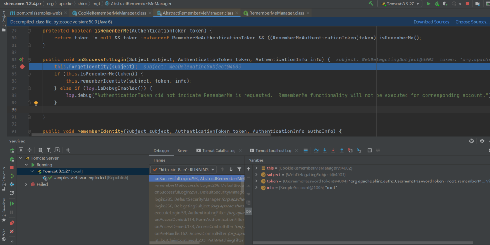Click Rerun icon in Services sidebar
The height and width of the screenshot is (245, 490).
12,151
